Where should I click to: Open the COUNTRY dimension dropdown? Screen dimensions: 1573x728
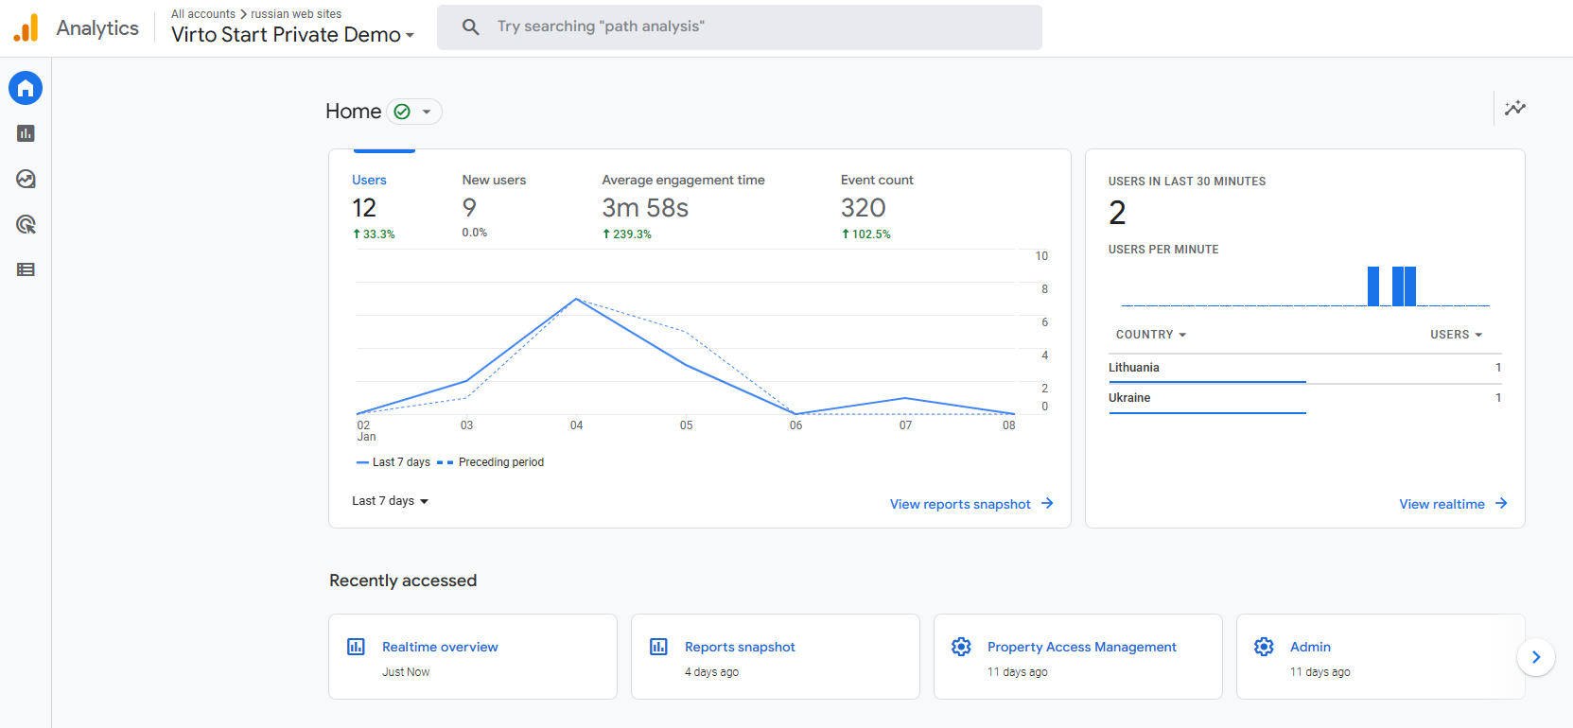click(1151, 335)
